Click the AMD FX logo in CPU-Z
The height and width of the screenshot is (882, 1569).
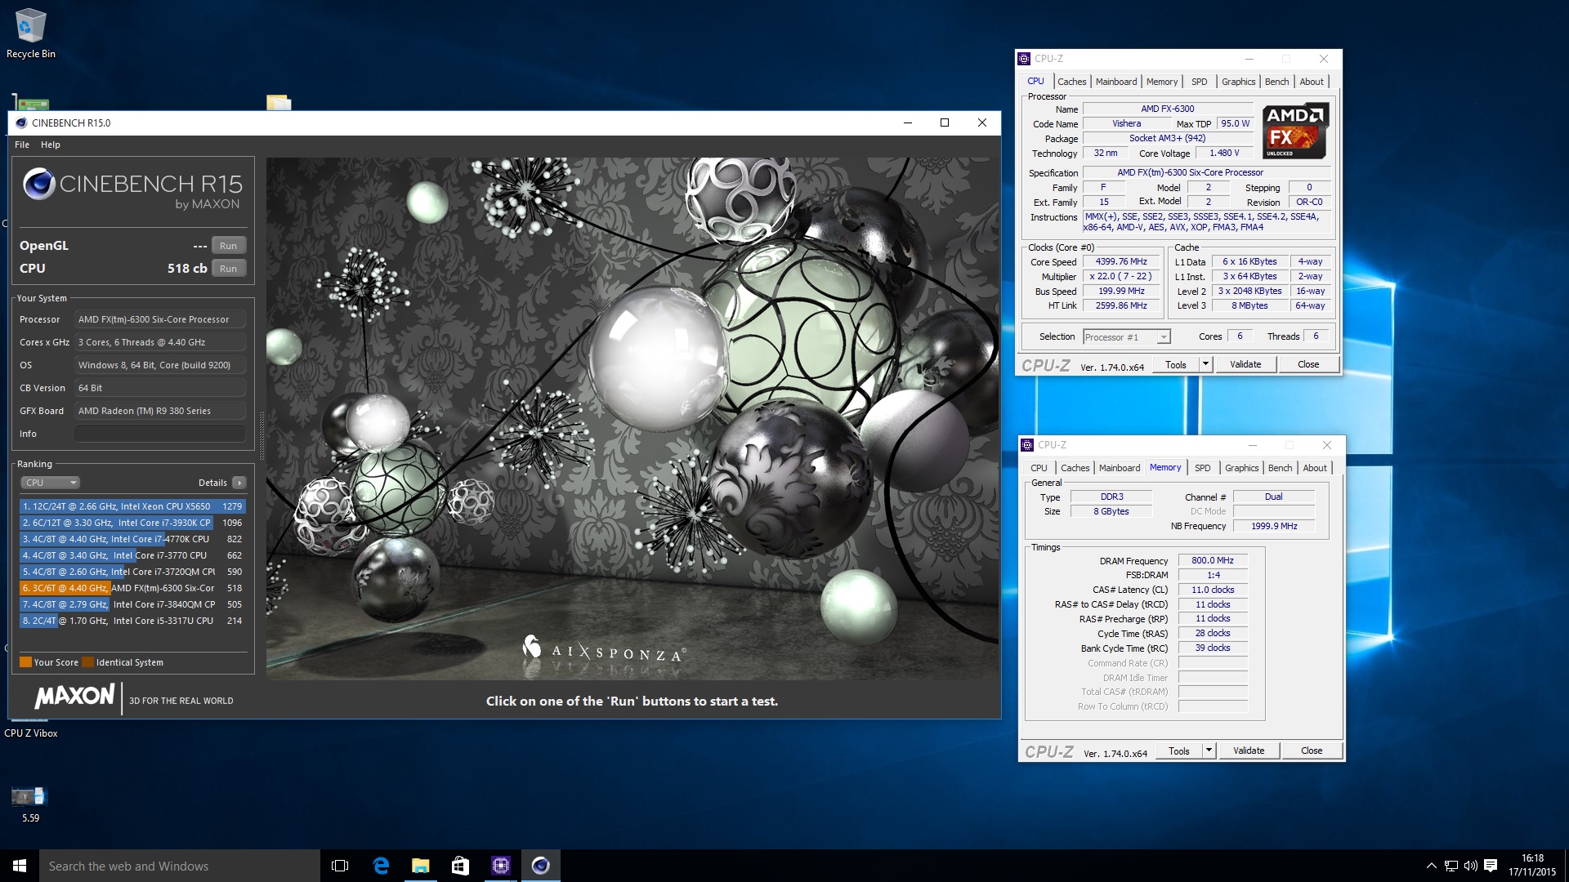[x=1295, y=131]
